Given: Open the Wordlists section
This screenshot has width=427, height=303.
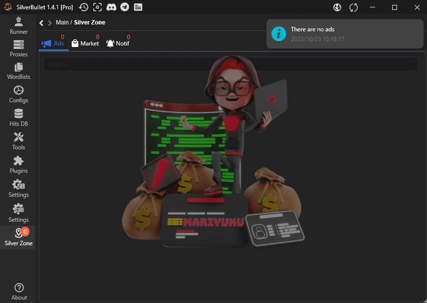Looking at the screenshot, I should (19, 70).
